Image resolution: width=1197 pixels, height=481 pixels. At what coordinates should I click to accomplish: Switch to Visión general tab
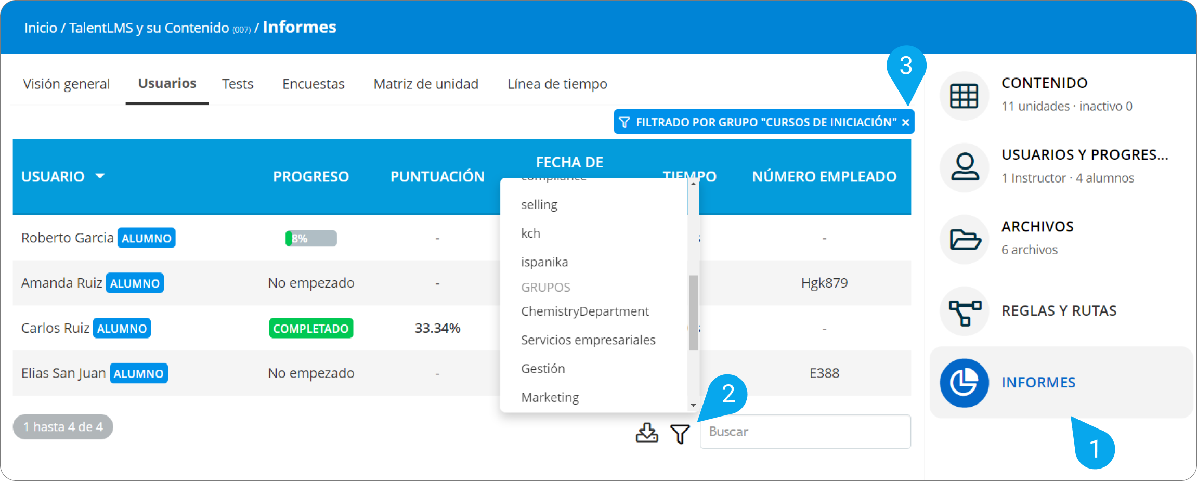point(66,84)
